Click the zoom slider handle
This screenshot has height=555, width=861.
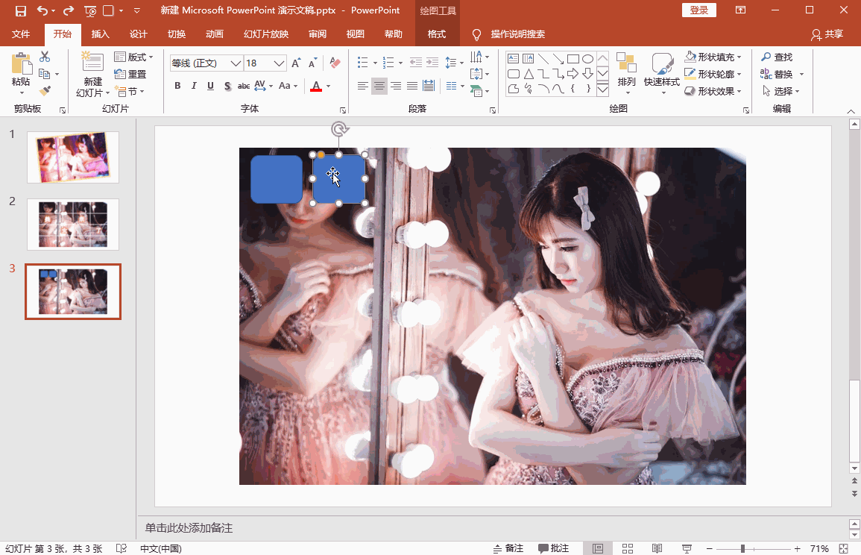(x=742, y=548)
